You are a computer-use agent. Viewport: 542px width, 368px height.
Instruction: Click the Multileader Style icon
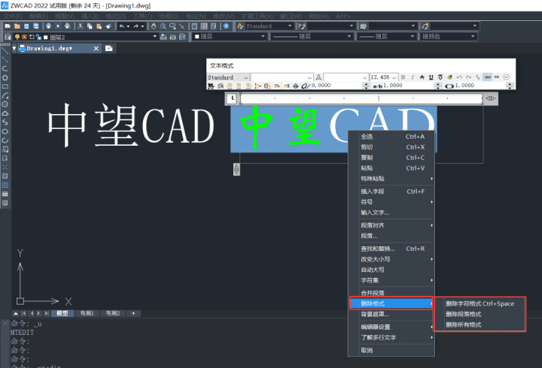pos(425,26)
